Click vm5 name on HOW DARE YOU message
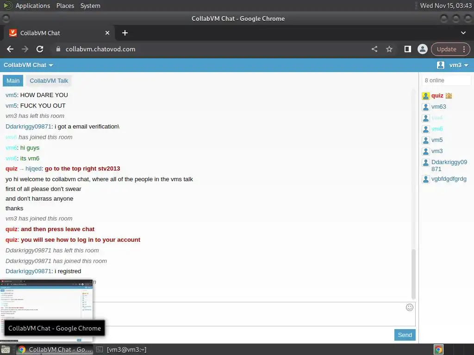This screenshot has height=355, width=474. [x=11, y=95]
